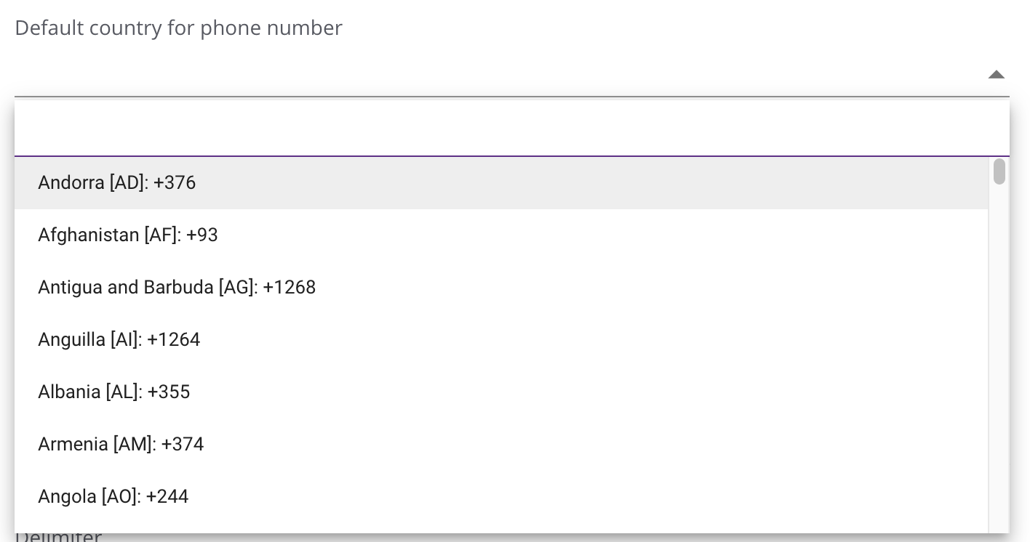Screen dimensions: 1030x542
Task: Click the country list scrollbar thumb
Action: [x=999, y=171]
